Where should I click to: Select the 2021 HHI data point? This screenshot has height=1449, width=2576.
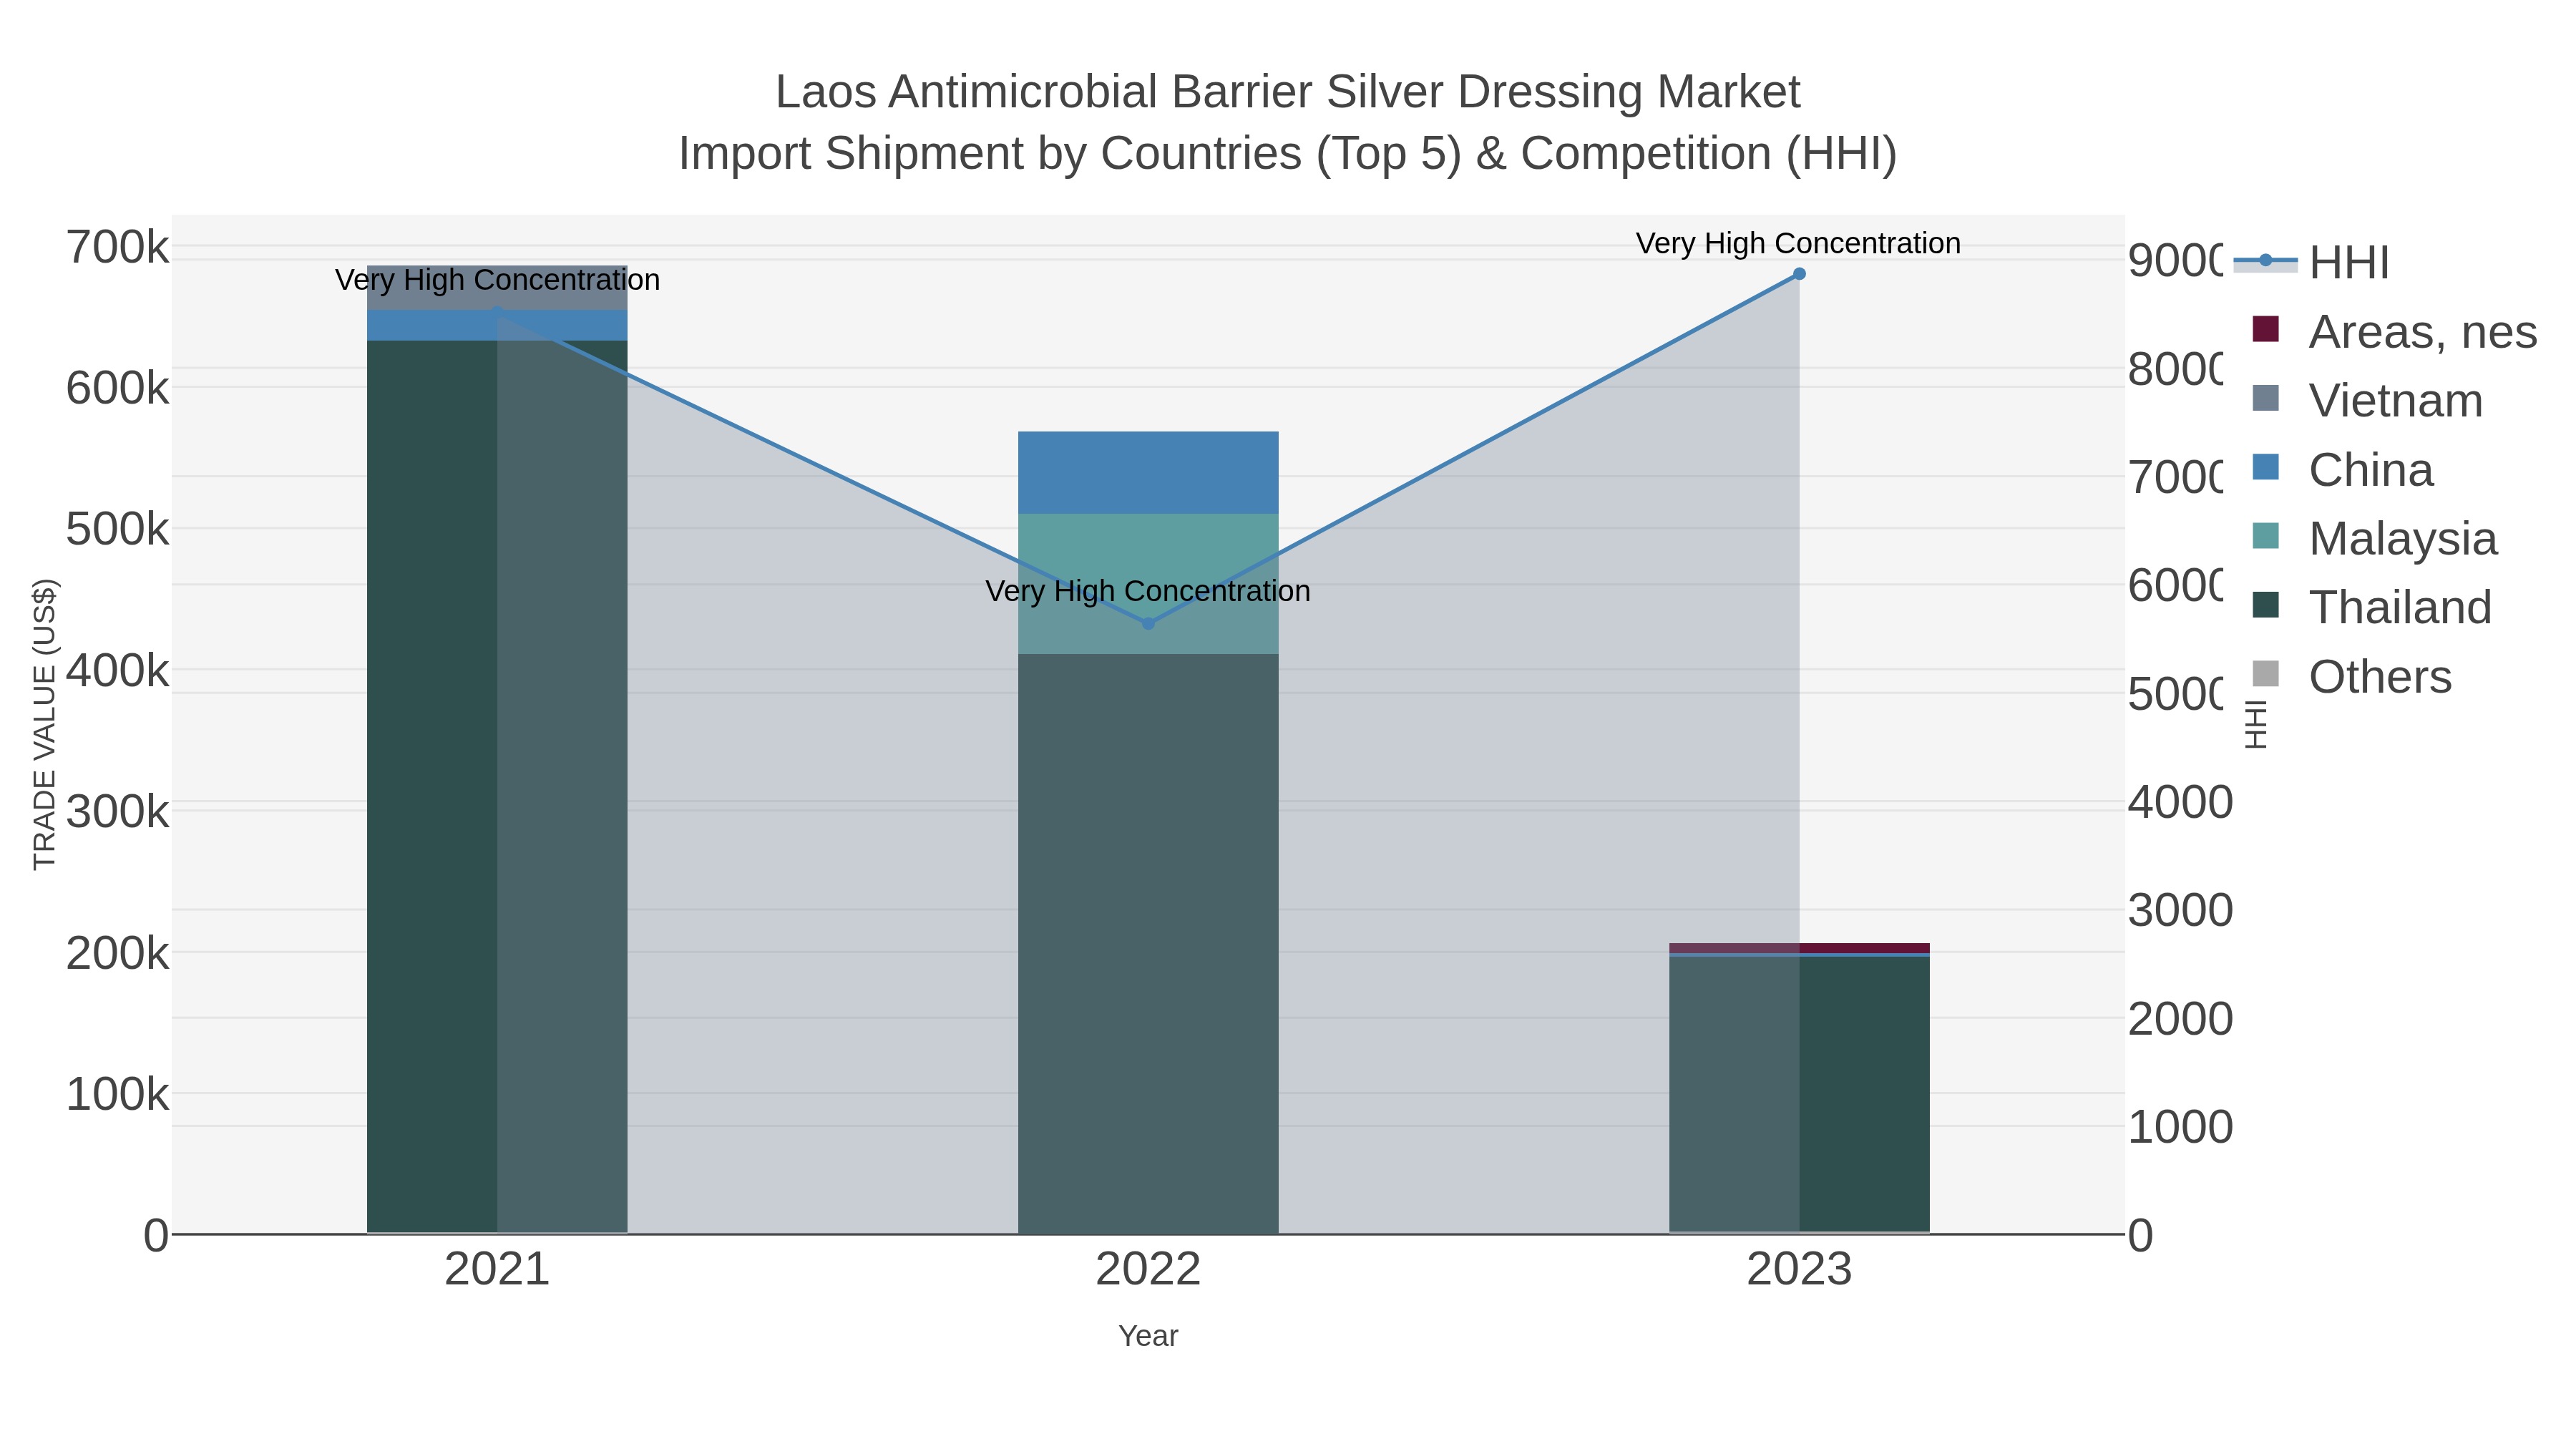497,314
